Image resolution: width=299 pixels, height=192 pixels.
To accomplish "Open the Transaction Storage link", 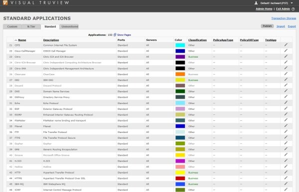I will pos(284,18).
